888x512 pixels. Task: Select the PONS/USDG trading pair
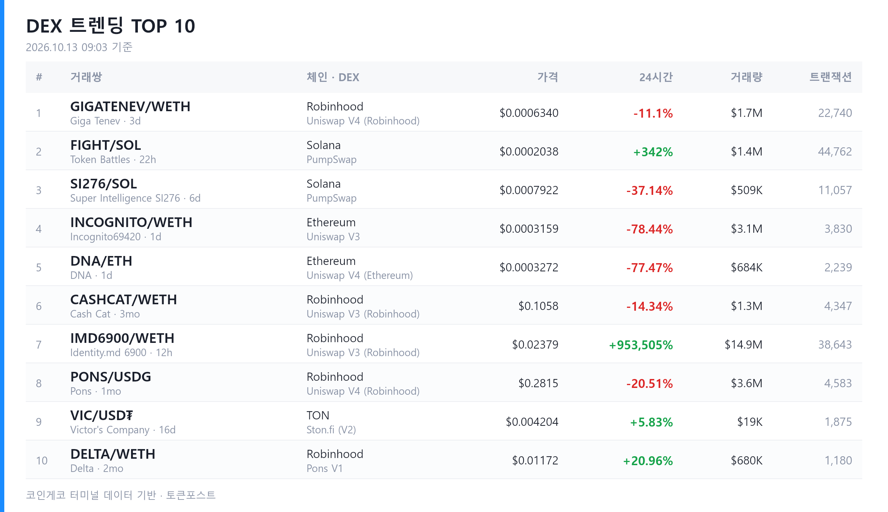coord(111,377)
